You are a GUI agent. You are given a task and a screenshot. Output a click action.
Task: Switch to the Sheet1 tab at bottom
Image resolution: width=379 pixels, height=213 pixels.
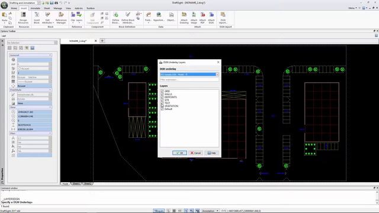76,184
